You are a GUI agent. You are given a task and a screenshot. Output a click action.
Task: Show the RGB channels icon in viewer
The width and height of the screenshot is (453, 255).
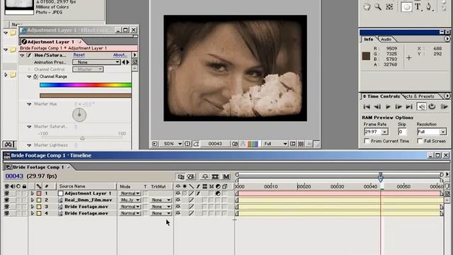click(253, 144)
